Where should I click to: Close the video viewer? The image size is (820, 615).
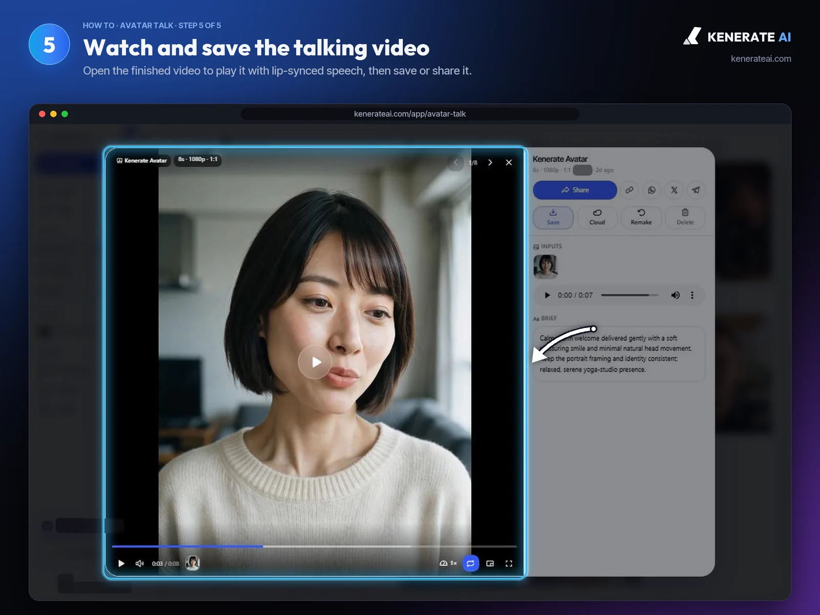(x=509, y=162)
